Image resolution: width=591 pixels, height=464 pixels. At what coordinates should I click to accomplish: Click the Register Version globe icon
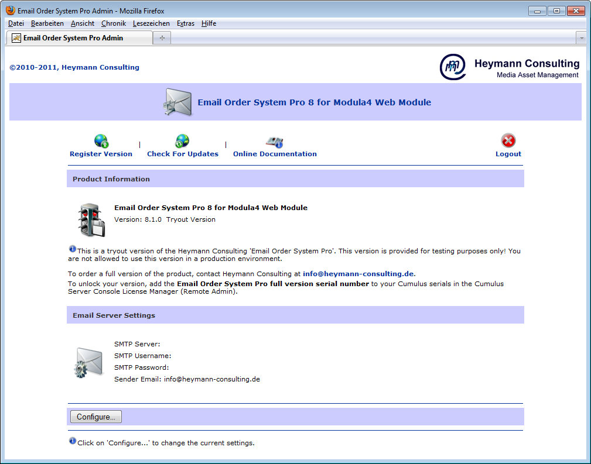coord(101,141)
